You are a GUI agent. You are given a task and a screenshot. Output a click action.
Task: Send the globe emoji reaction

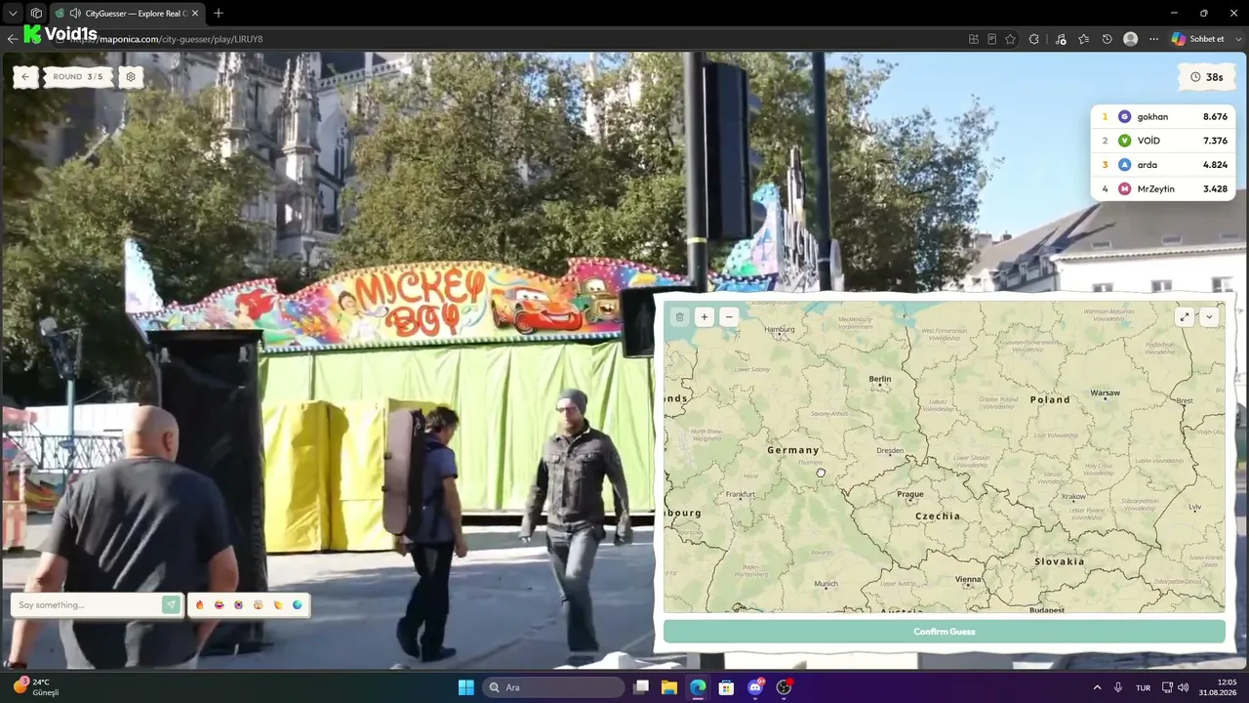pos(298,605)
